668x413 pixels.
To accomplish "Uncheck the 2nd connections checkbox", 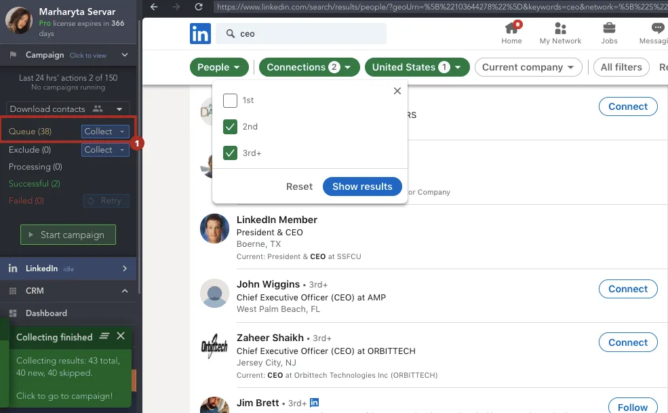I will 230,127.
